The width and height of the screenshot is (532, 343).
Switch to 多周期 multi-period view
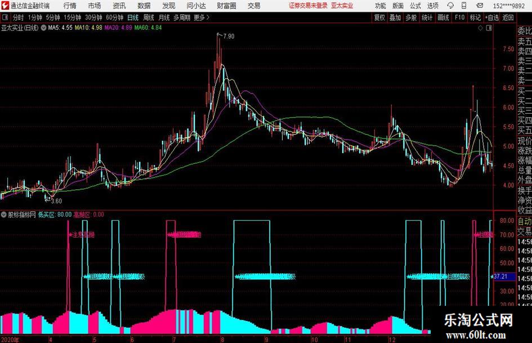click(x=182, y=17)
